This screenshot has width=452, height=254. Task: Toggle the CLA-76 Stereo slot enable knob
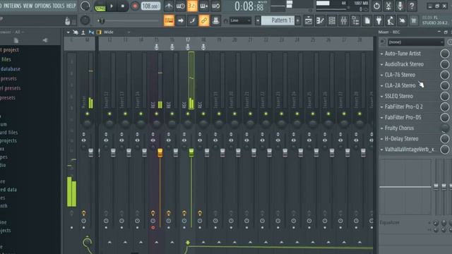coord(445,75)
